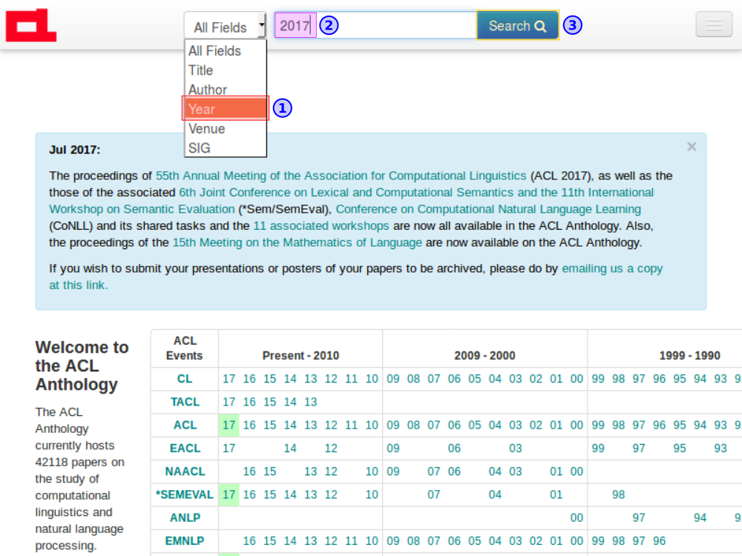This screenshot has height=556, width=742.
Task: Click the ACL Events table header
Action: click(x=185, y=348)
